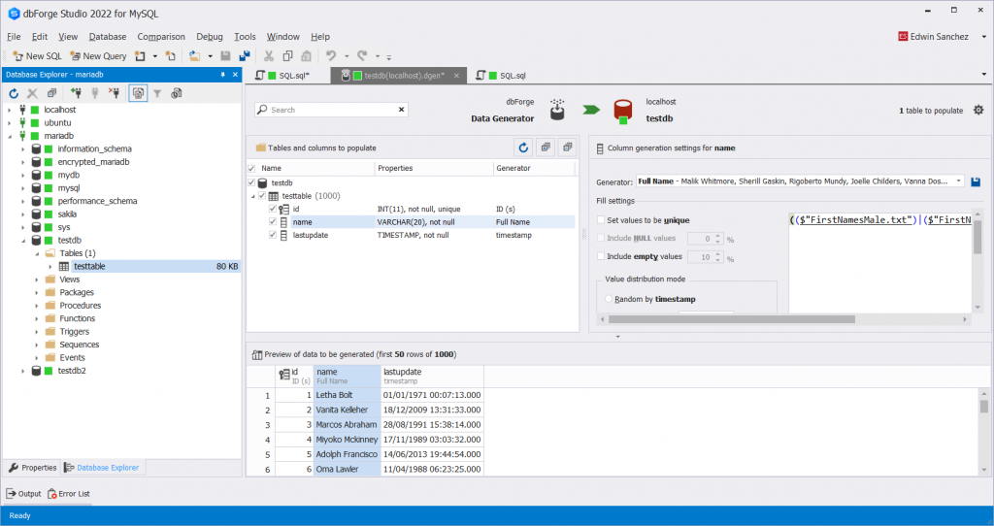Screen dimensions: 994x526
Task: Close the testdb(localhost).dgen tab
Action: pyautogui.click(x=456, y=76)
